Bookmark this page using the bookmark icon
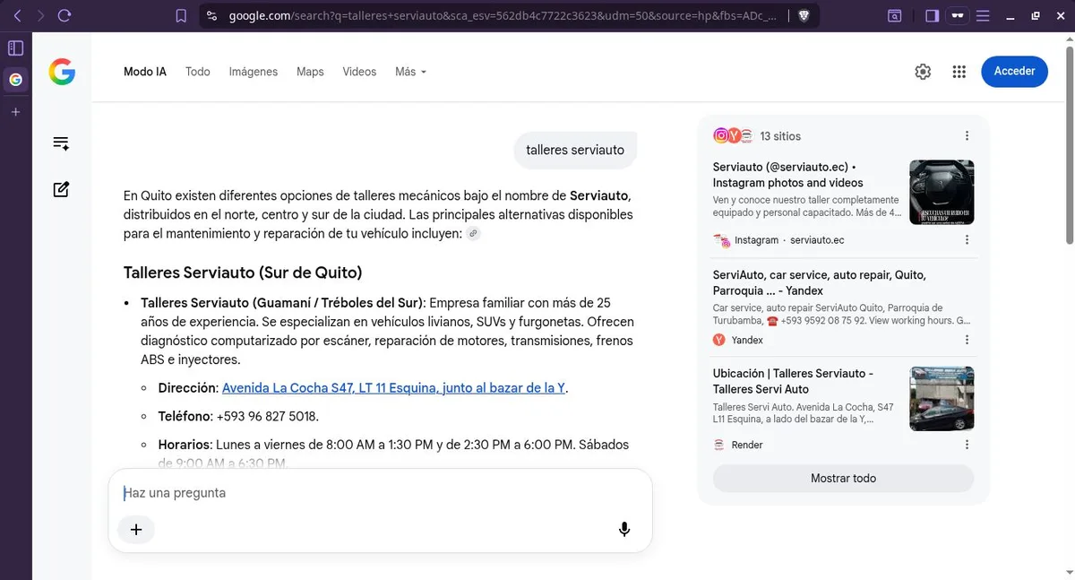The height and width of the screenshot is (580, 1075). click(x=181, y=15)
